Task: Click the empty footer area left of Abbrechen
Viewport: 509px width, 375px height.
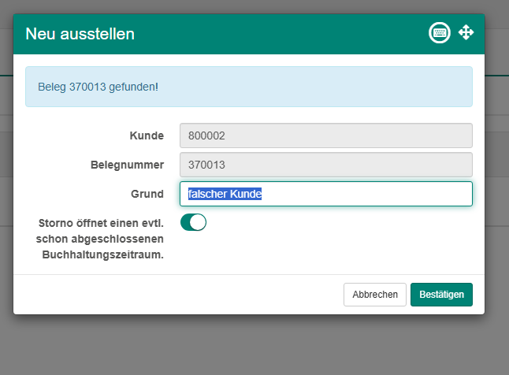Action: pos(173,295)
